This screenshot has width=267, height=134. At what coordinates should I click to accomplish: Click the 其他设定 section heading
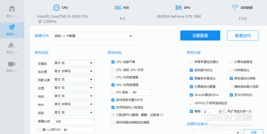pos(115,53)
